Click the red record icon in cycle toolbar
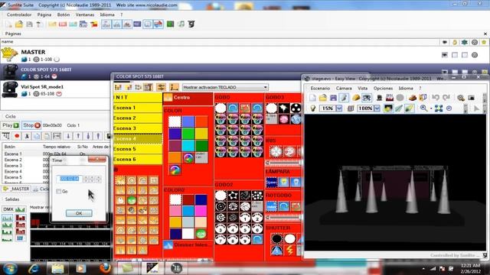 tap(17, 136)
